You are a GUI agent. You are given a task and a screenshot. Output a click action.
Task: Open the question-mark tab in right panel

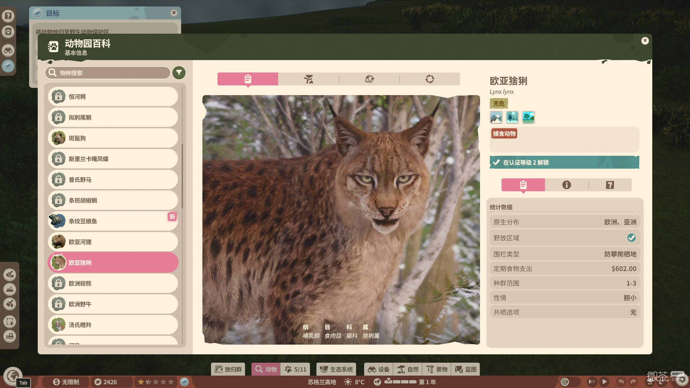(610, 185)
